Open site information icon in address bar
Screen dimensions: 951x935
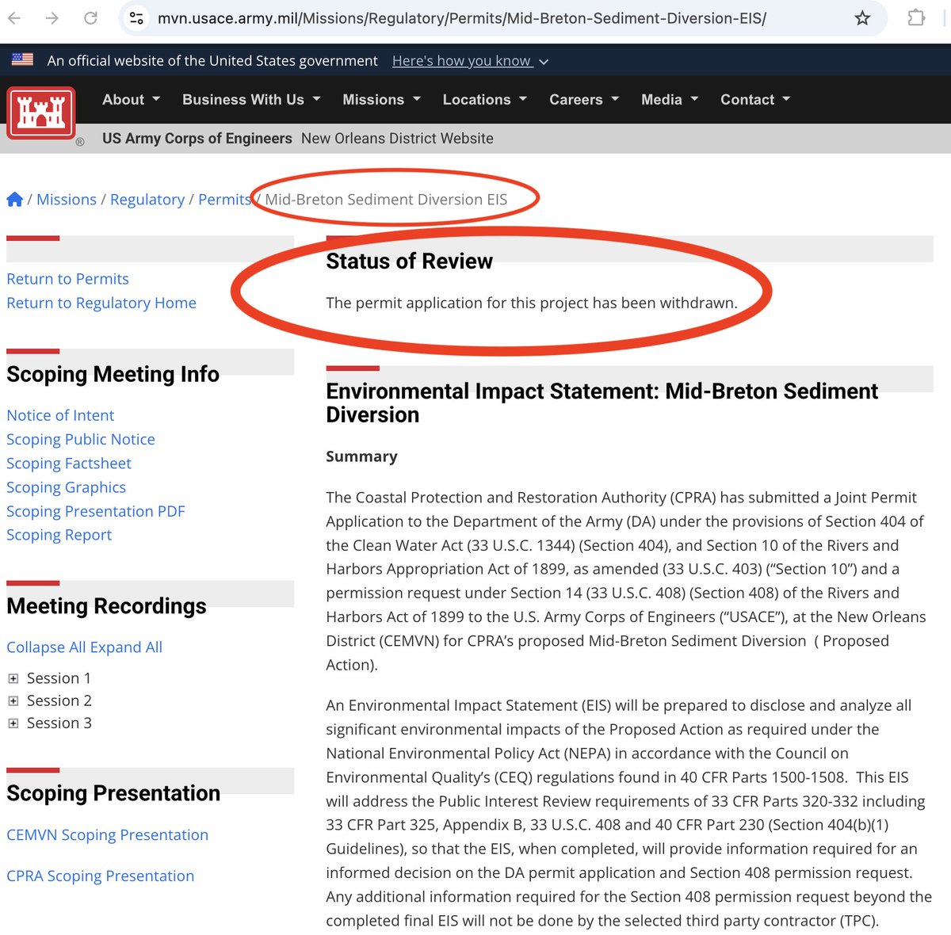pos(136,17)
